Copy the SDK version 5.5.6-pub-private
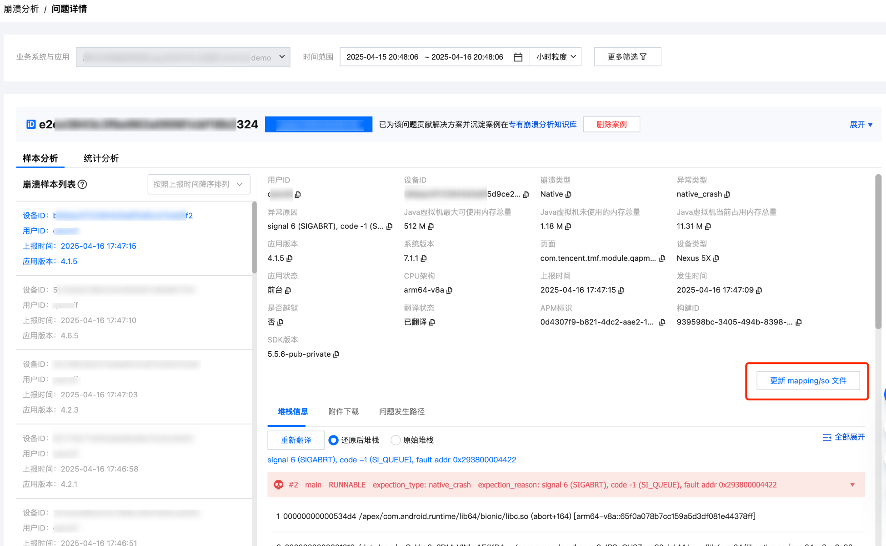The width and height of the screenshot is (886, 546). click(336, 354)
